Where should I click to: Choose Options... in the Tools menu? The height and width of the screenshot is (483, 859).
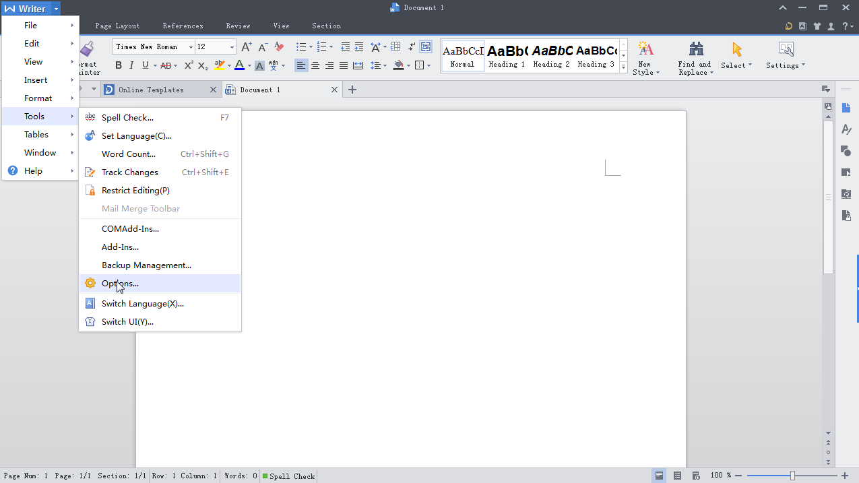point(120,284)
